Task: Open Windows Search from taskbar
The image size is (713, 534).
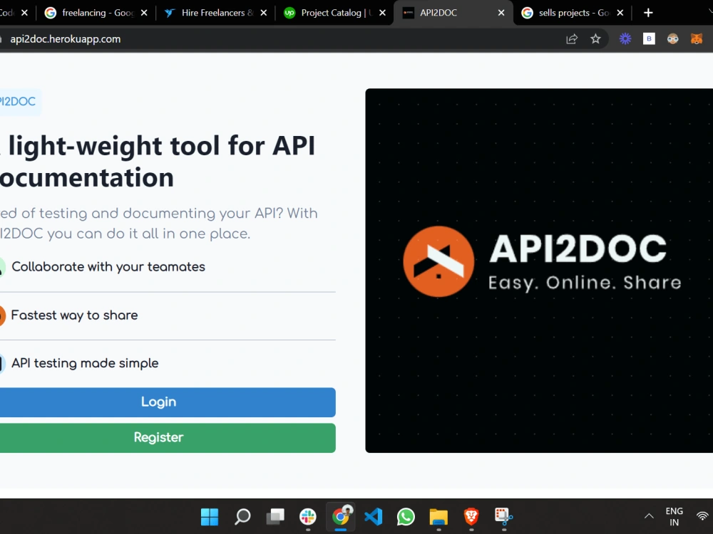Action: [x=242, y=516]
